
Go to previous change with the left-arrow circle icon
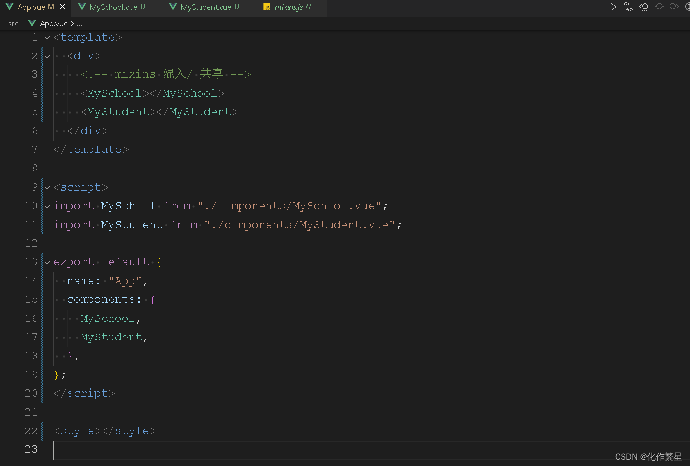(644, 7)
